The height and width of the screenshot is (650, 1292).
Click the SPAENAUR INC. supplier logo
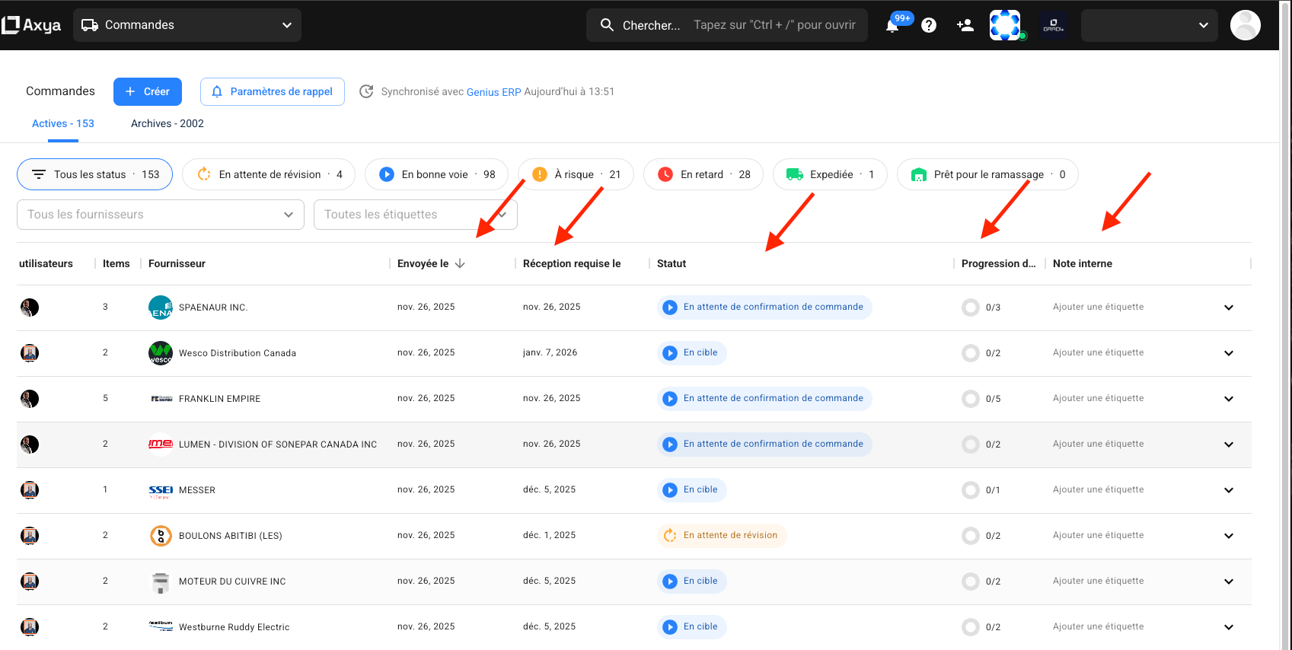160,307
